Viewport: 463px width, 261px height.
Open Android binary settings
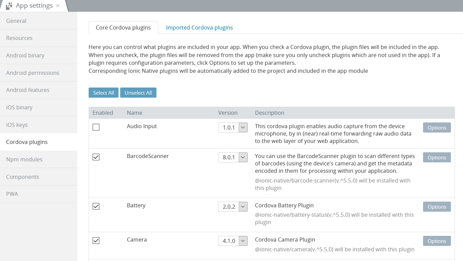(39, 55)
